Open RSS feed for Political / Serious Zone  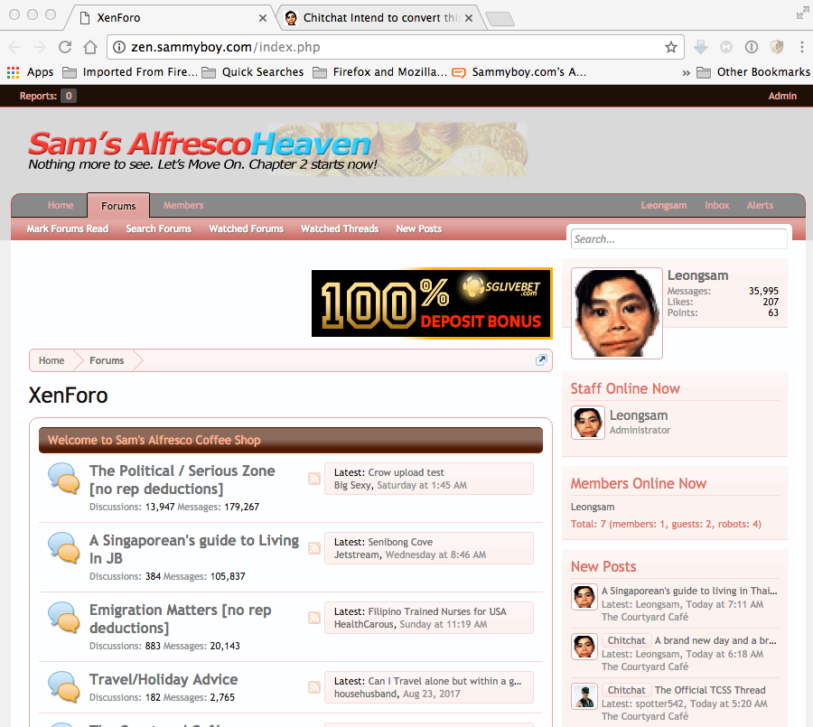pos(314,479)
